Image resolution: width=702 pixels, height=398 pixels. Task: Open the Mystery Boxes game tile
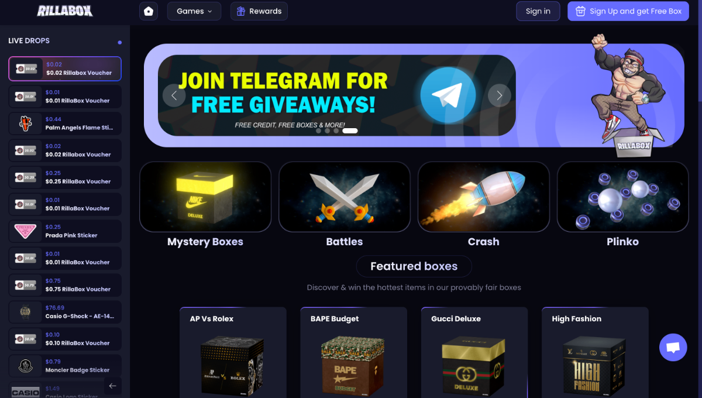click(x=205, y=205)
